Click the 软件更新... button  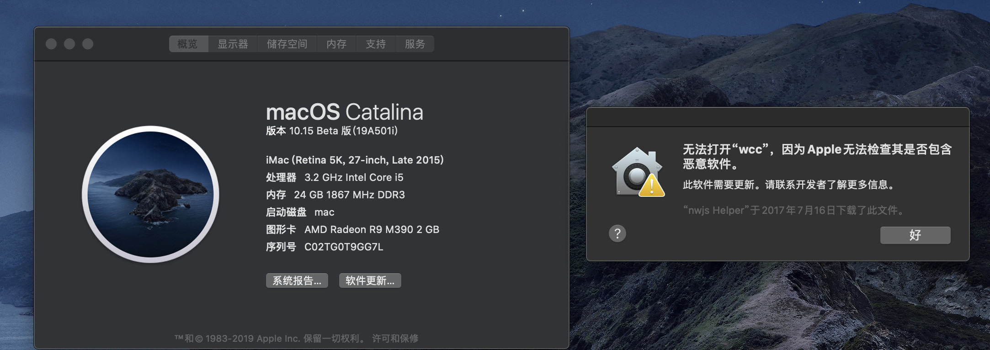(x=370, y=281)
